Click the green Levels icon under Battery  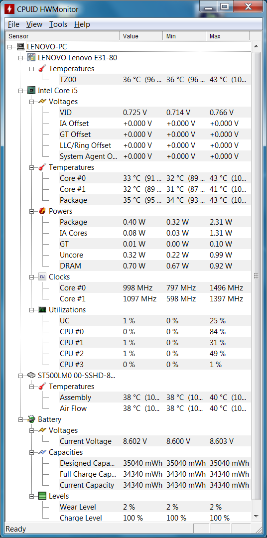[42, 496]
